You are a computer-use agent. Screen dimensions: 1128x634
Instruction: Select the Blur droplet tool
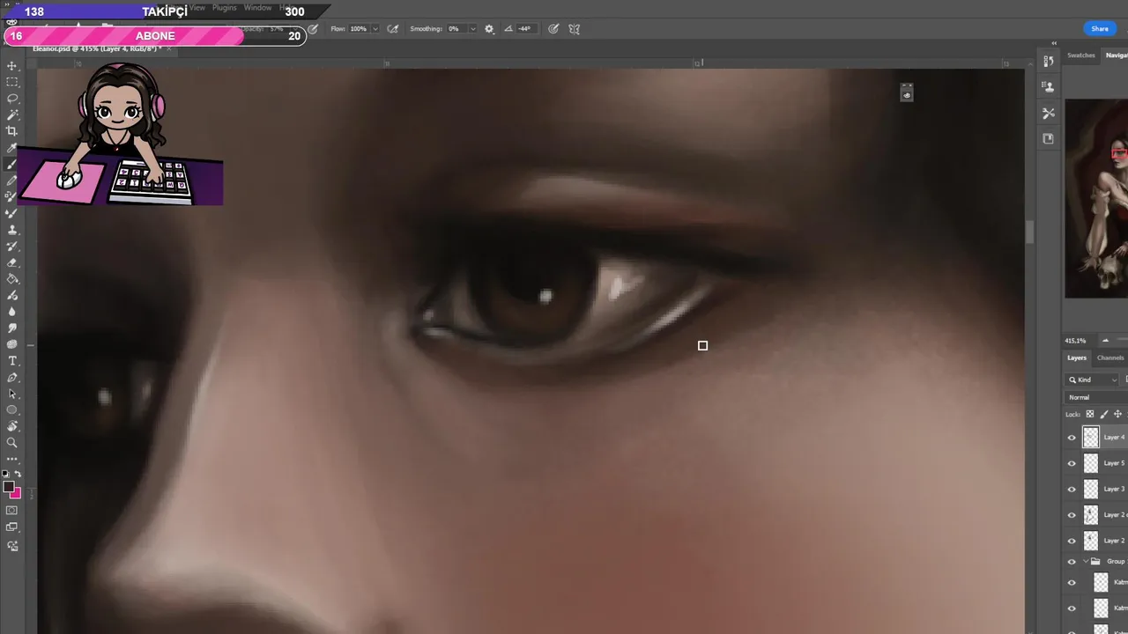tap(12, 312)
